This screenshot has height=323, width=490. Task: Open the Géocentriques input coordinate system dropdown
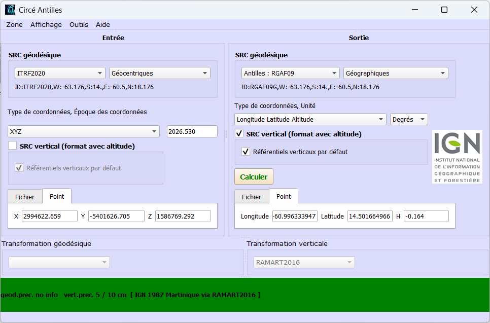160,73
